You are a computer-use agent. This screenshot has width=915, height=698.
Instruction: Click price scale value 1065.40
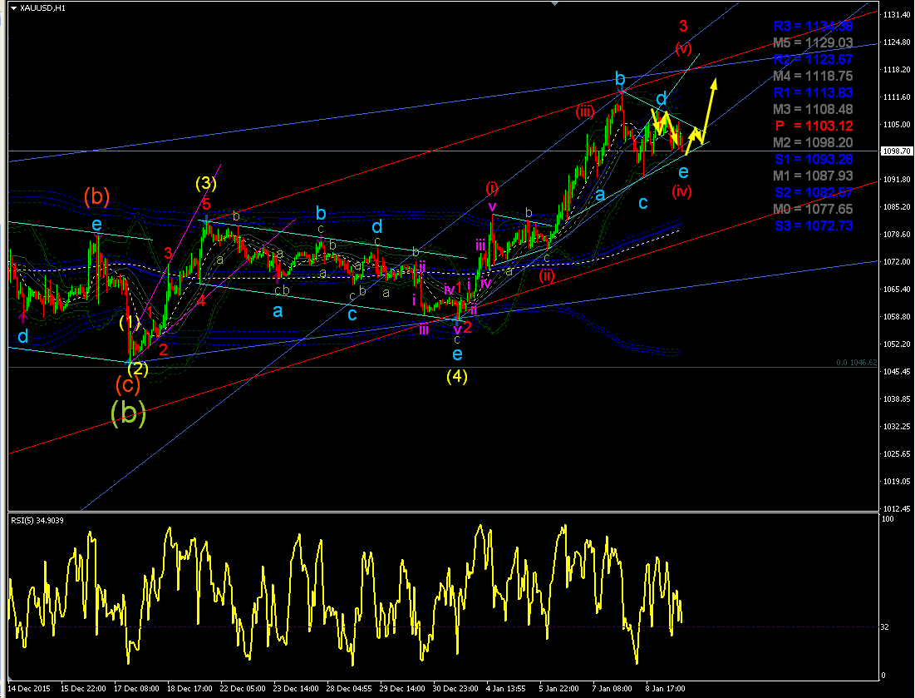pyautogui.click(x=897, y=290)
